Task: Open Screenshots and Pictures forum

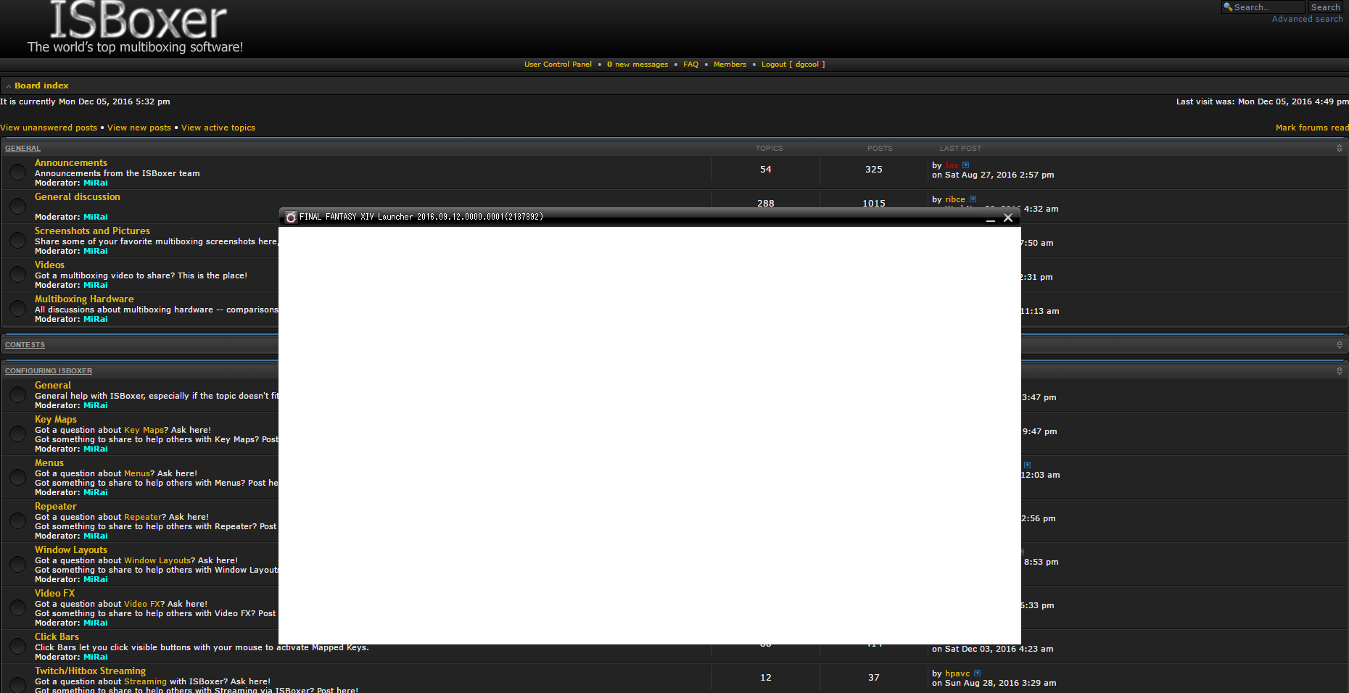Action: coord(92,231)
